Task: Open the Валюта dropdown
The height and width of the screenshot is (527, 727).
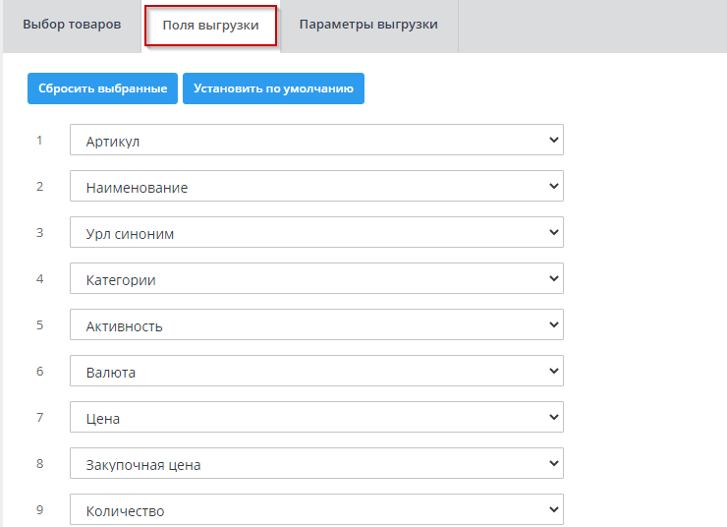Action: click(316, 372)
